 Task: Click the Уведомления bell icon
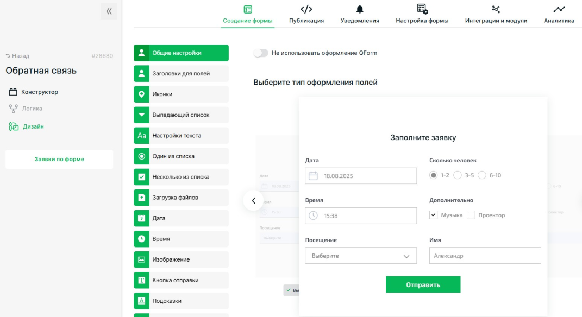(x=359, y=9)
